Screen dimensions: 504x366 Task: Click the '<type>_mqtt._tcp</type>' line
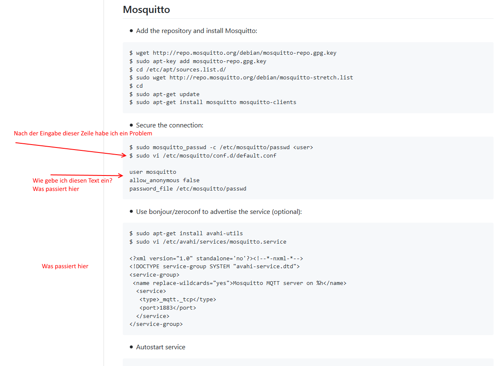(178, 300)
